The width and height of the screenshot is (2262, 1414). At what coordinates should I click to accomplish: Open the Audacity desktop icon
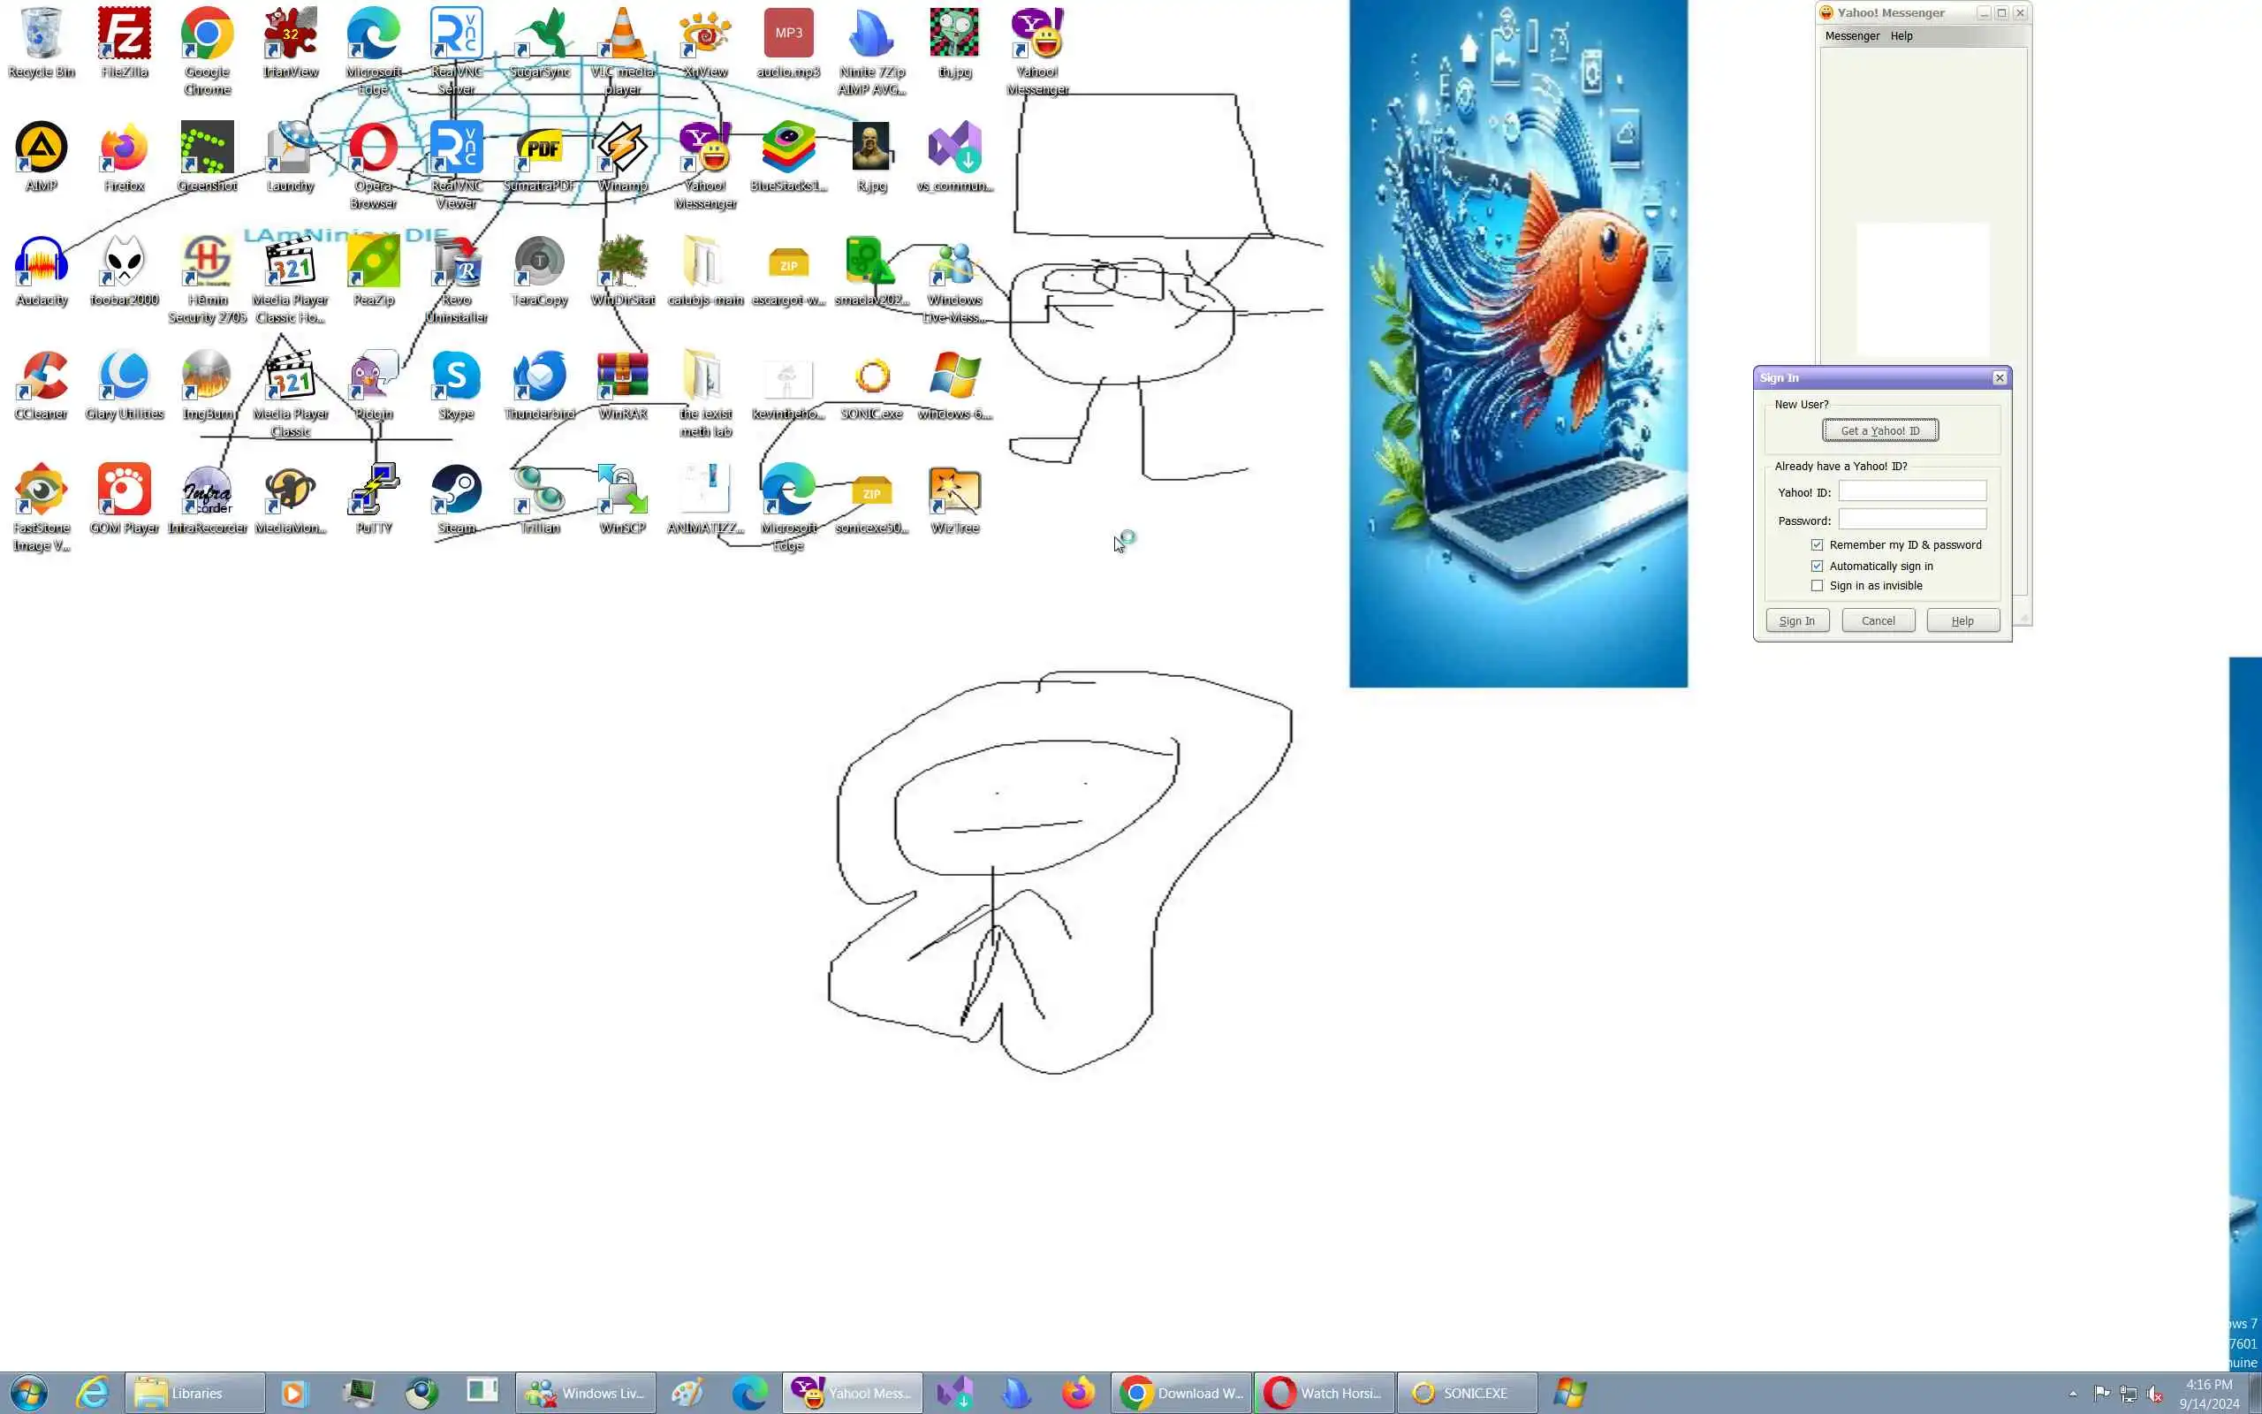42,263
